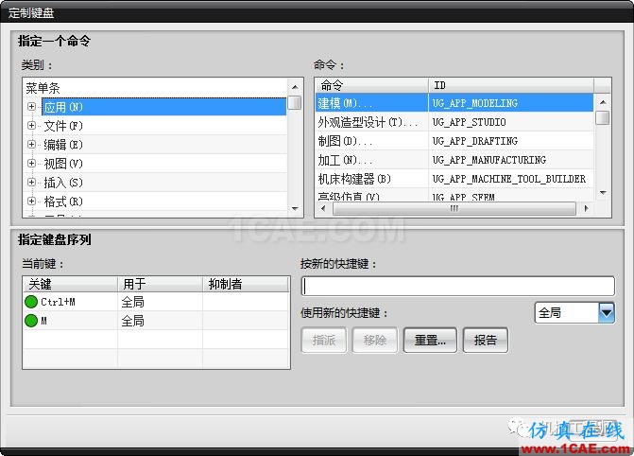The image size is (634, 456).
Task: Select the 格式(R) category
Action: pos(63,202)
